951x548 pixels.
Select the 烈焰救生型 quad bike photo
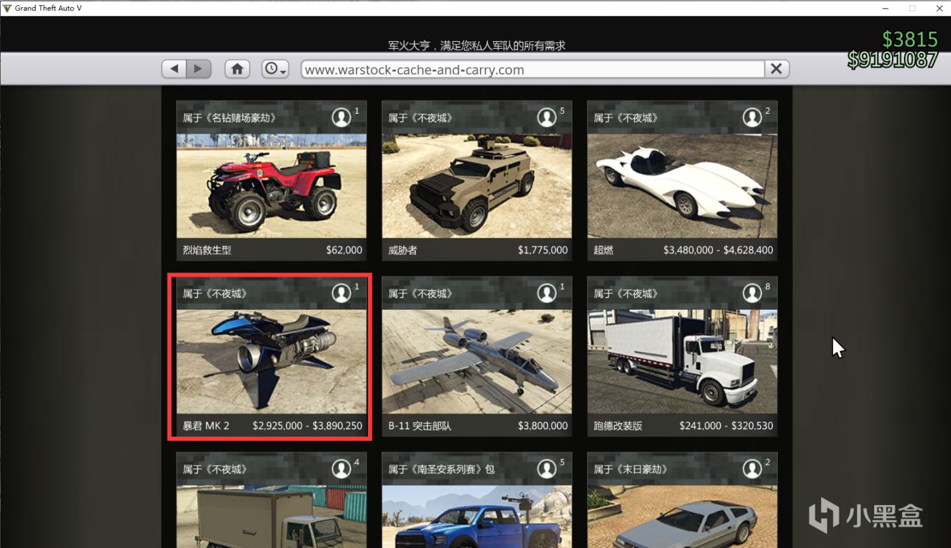[271, 186]
